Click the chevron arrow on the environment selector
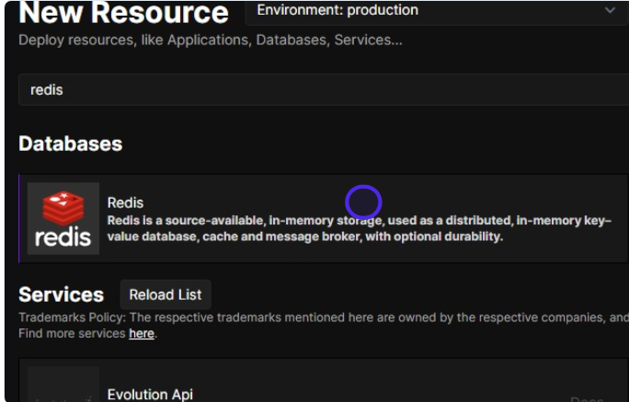 610,11
